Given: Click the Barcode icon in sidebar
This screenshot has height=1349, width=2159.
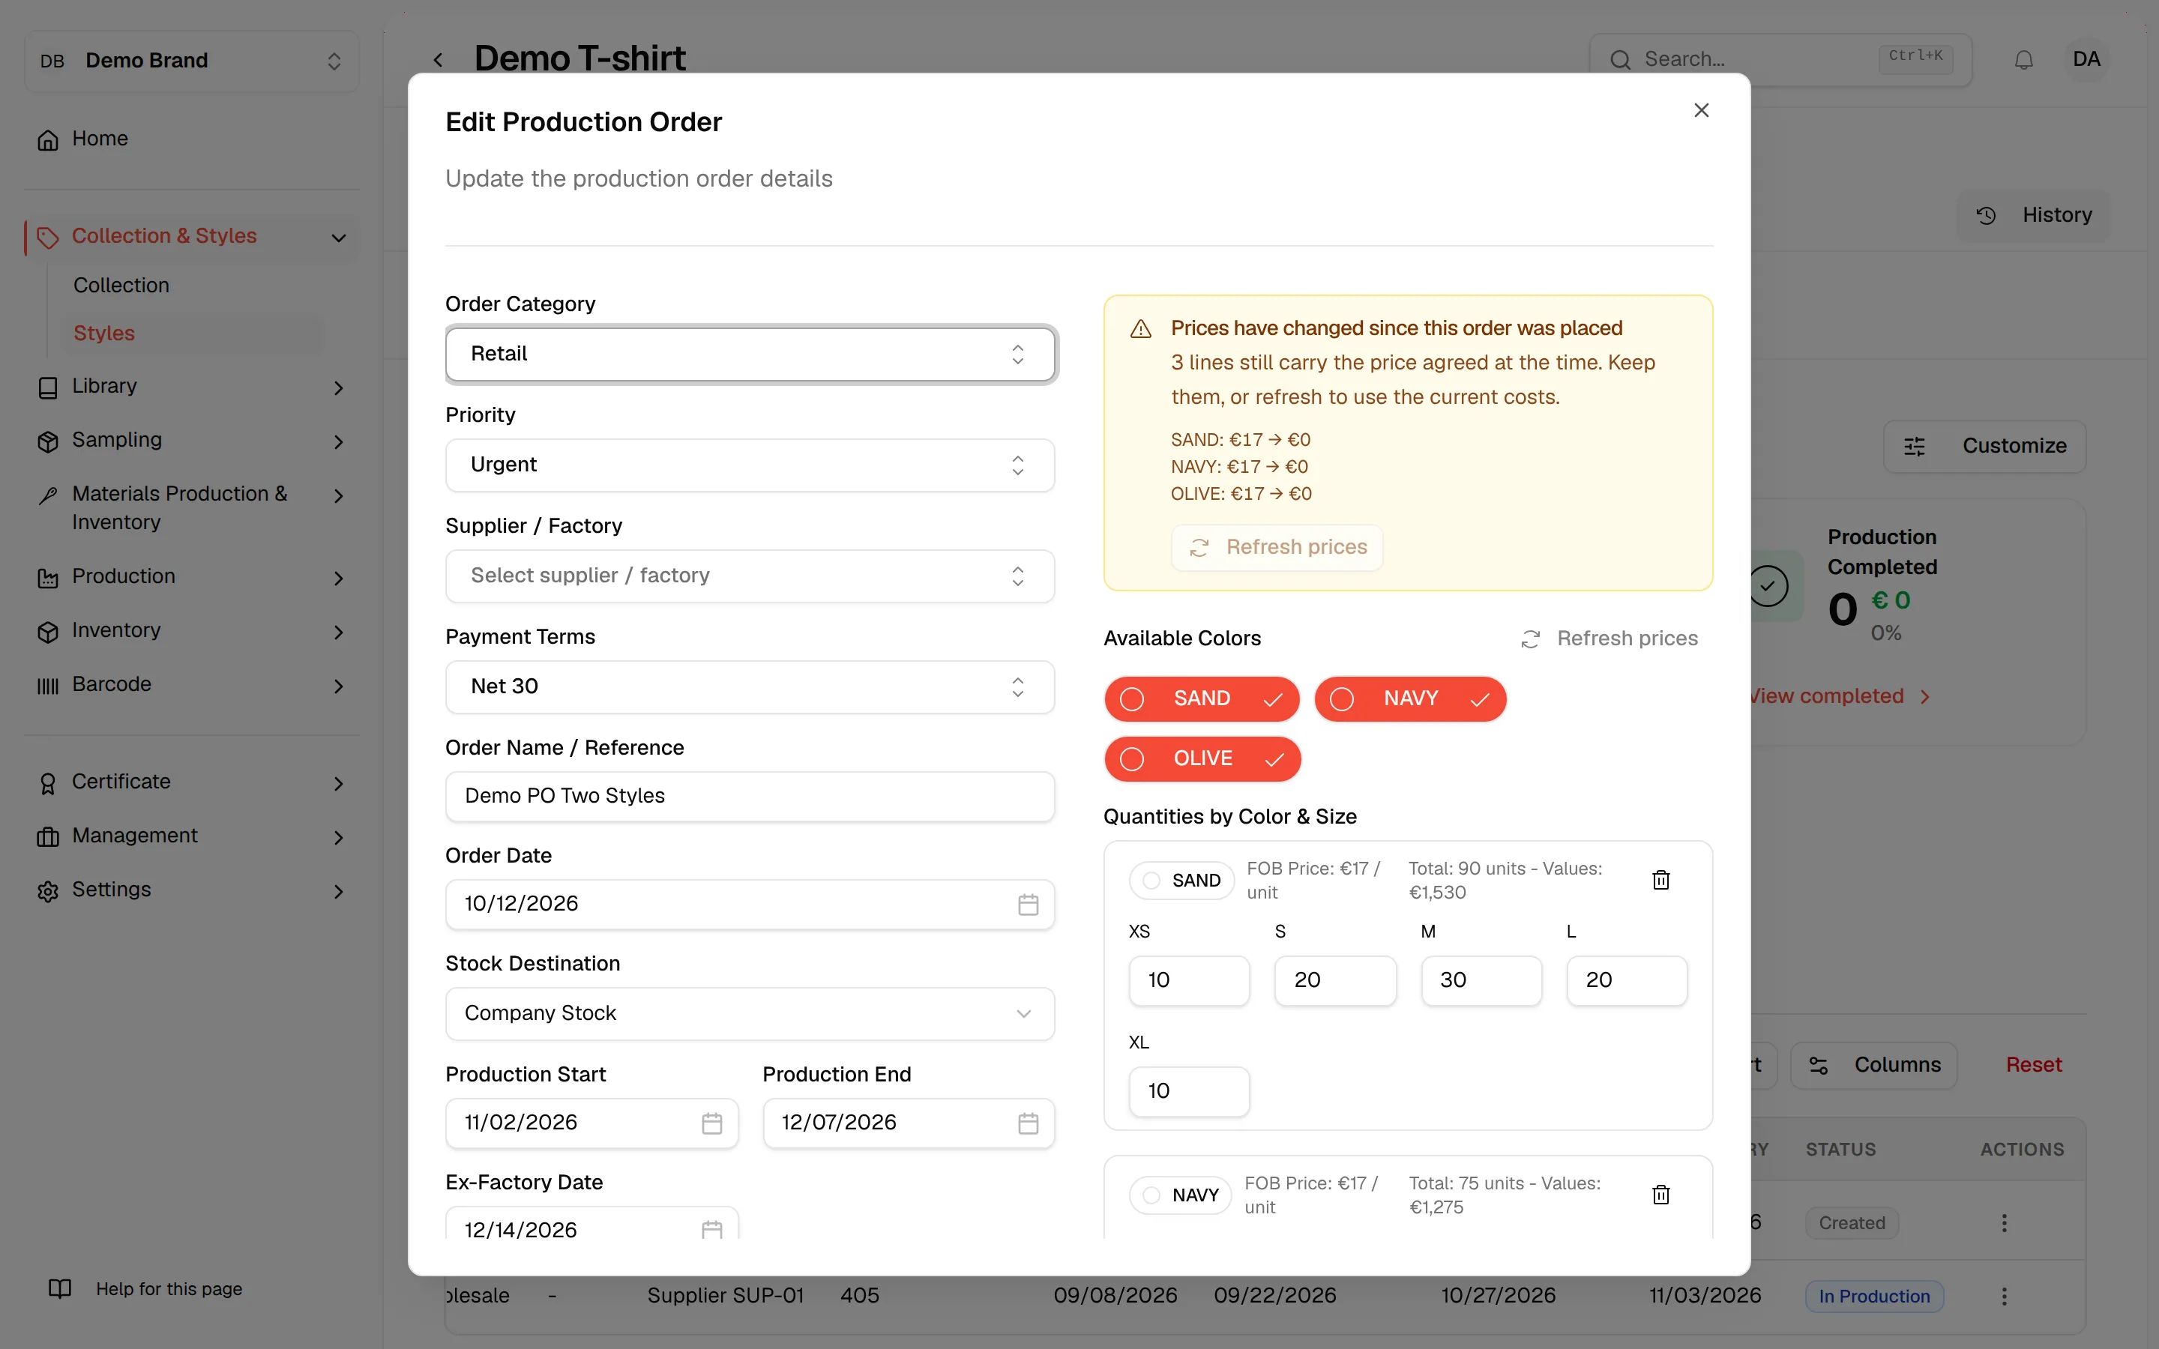Looking at the screenshot, I should 48,685.
